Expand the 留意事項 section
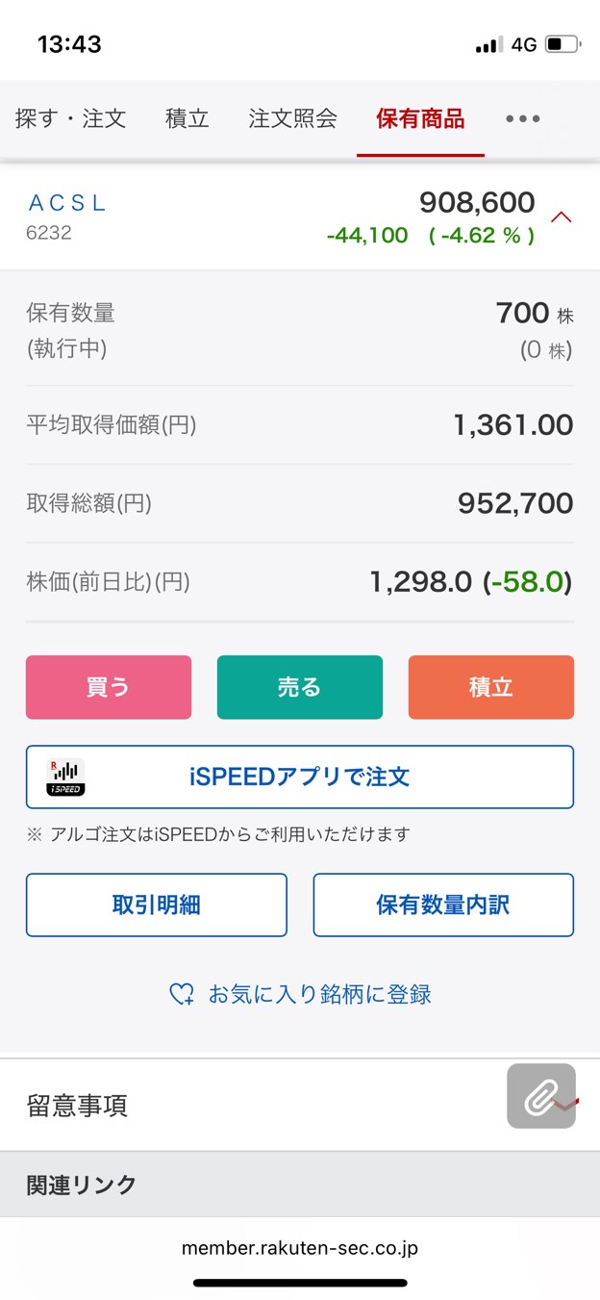600x1300 pixels. (x=77, y=1105)
